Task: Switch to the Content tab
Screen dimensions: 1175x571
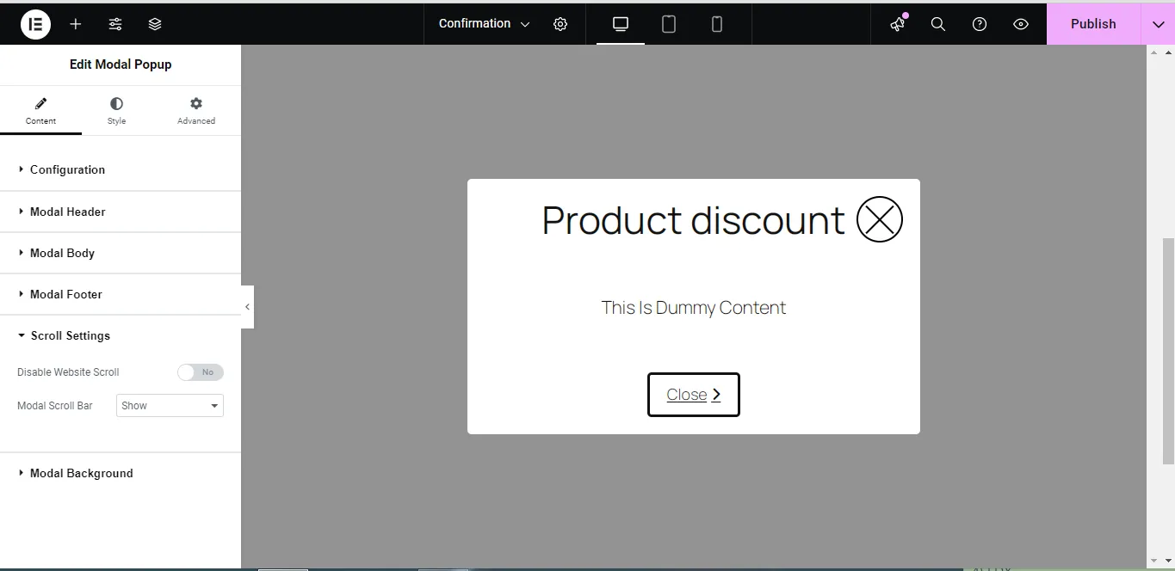Action: (40, 111)
